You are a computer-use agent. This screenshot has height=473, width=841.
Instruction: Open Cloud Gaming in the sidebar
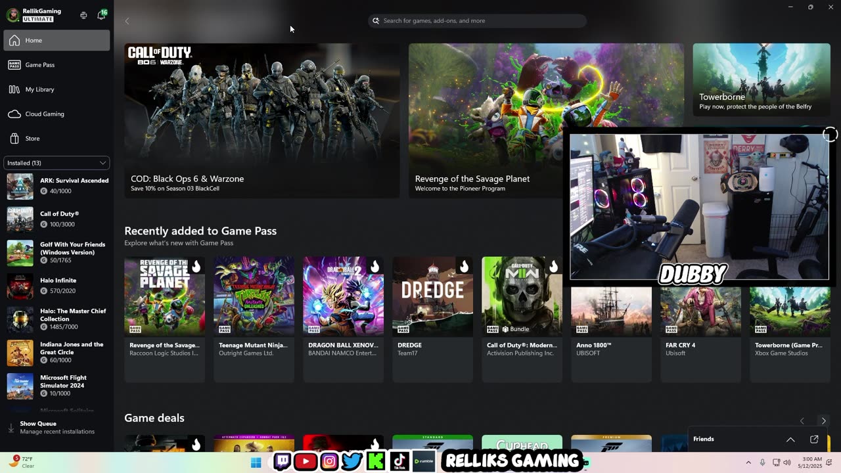(57, 114)
